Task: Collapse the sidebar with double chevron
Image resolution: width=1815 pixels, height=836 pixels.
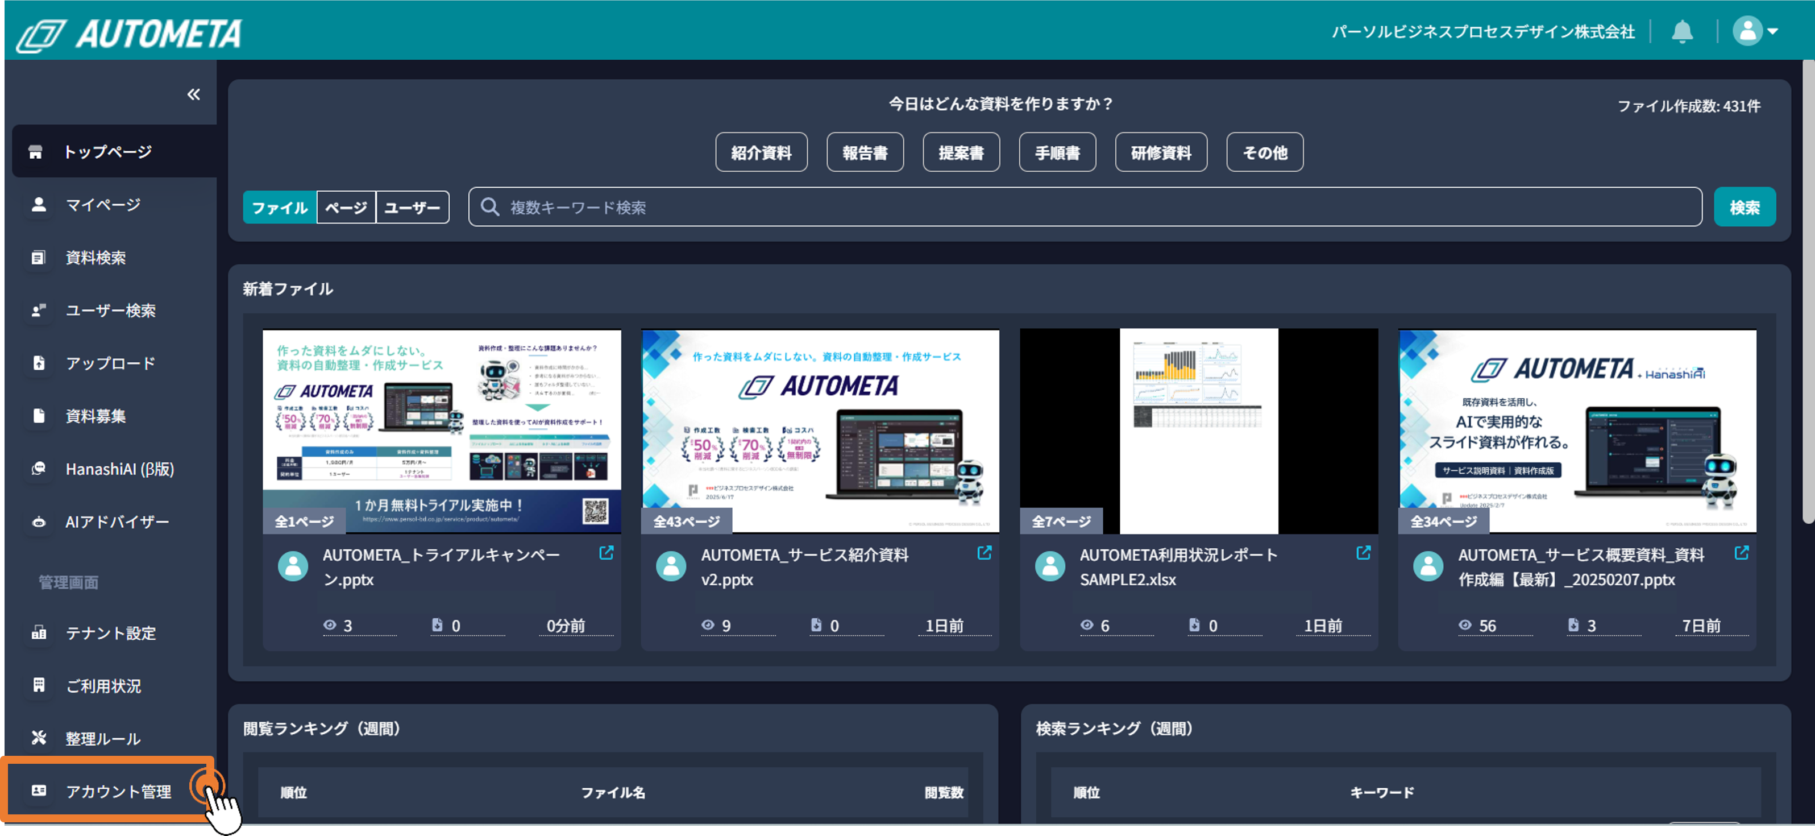Action: click(194, 94)
